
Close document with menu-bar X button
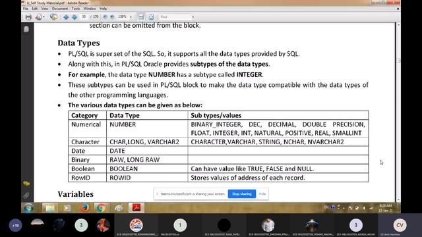tap(398, 9)
